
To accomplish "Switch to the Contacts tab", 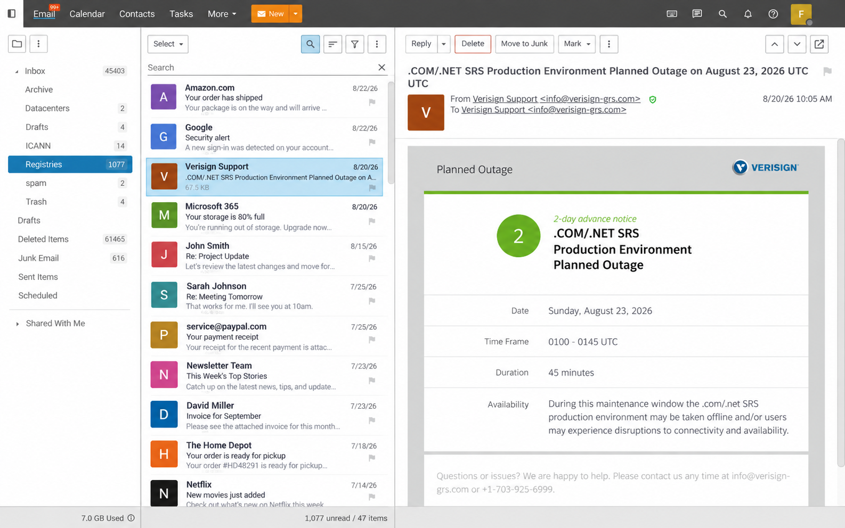I will point(137,14).
